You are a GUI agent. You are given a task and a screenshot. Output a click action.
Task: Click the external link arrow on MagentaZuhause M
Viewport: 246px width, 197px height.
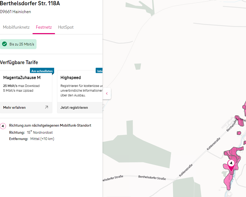tap(47, 107)
